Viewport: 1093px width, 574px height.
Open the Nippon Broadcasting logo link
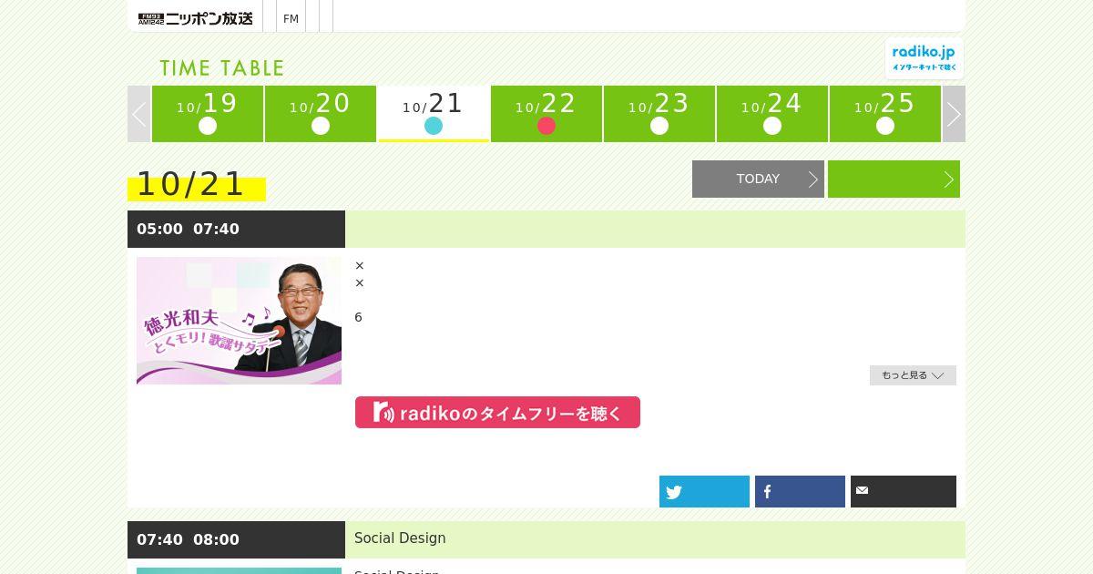pyautogui.click(x=195, y=18)
